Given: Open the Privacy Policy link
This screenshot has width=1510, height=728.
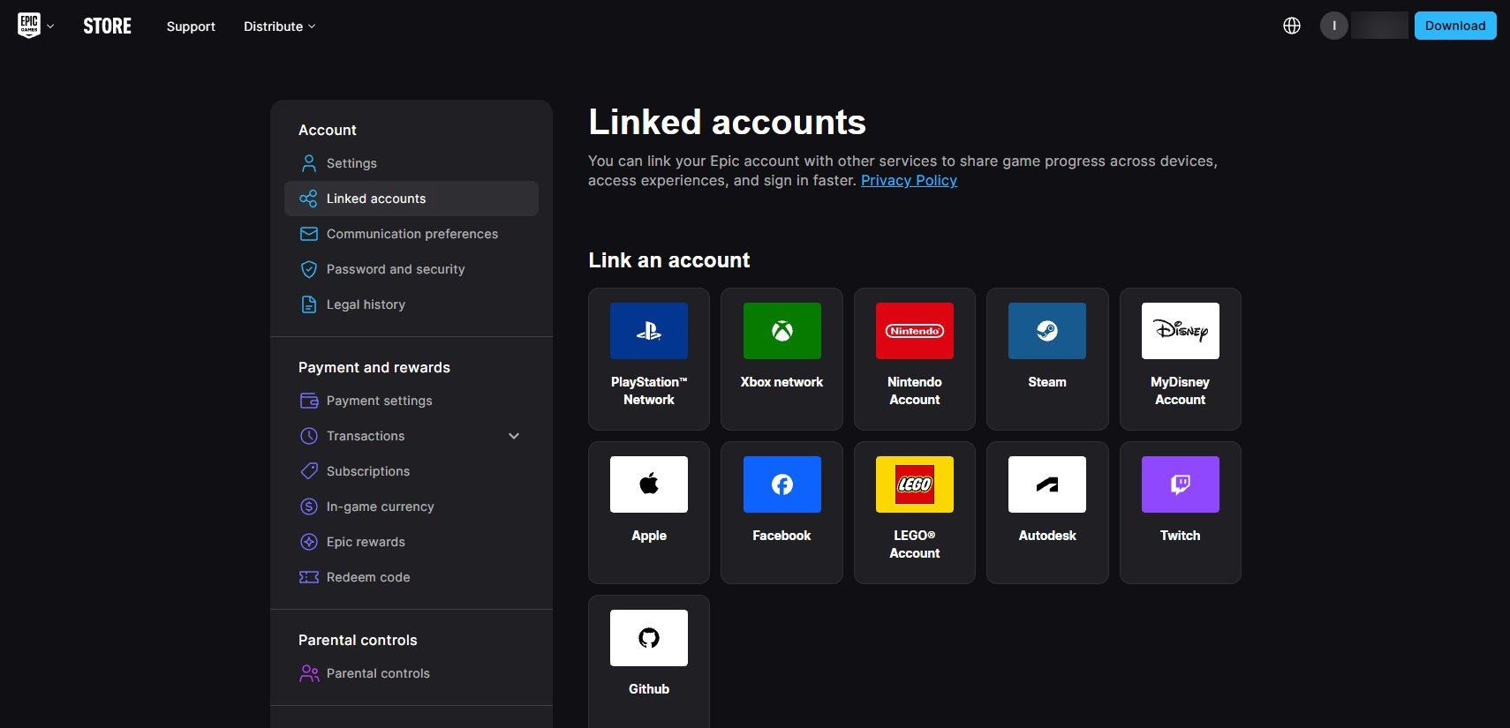Looking at the screenshot, I should click(909, 180).
